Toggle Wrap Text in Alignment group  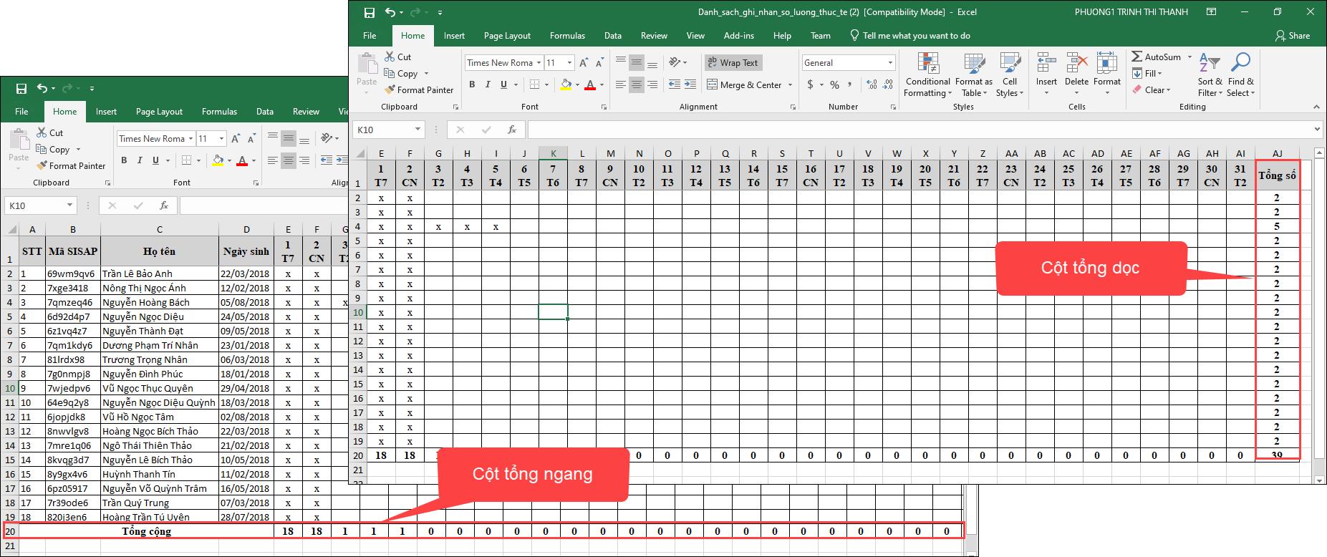[733, 63]
